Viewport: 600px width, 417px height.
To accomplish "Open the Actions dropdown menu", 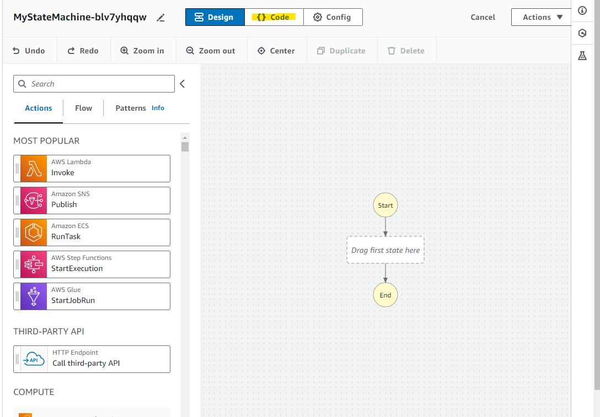I will pyautogui.click(x=542, y=17).
